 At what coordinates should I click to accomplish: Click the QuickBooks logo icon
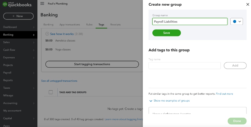point(5,4)
